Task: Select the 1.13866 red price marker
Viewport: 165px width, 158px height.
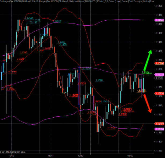Action: click(160, 63)
